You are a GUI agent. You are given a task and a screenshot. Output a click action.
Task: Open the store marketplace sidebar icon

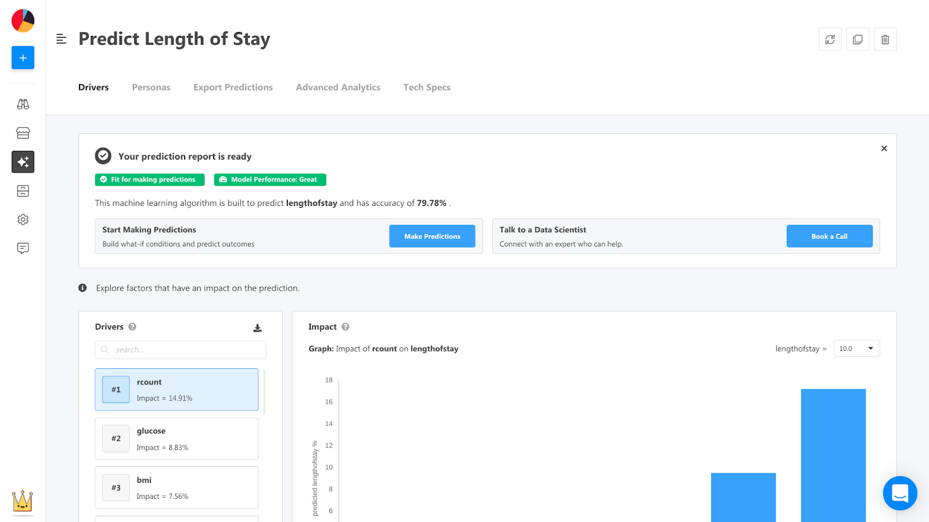point(23,133)
